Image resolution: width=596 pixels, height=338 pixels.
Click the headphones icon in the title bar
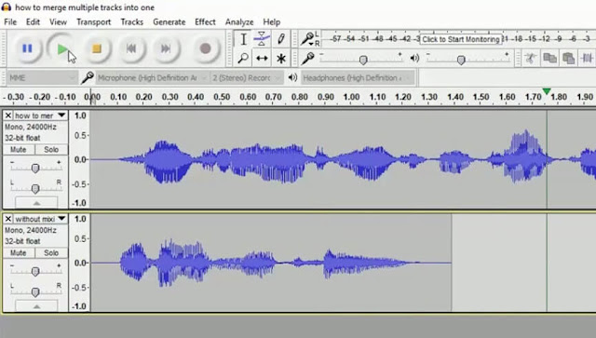[7, 7]
